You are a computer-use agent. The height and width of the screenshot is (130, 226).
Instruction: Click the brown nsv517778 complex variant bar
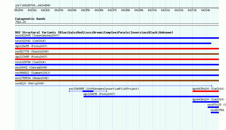(x=117, y=54)
